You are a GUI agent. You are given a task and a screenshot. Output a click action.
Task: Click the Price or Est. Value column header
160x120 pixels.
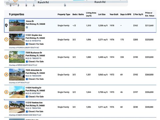tap(150, 14)
